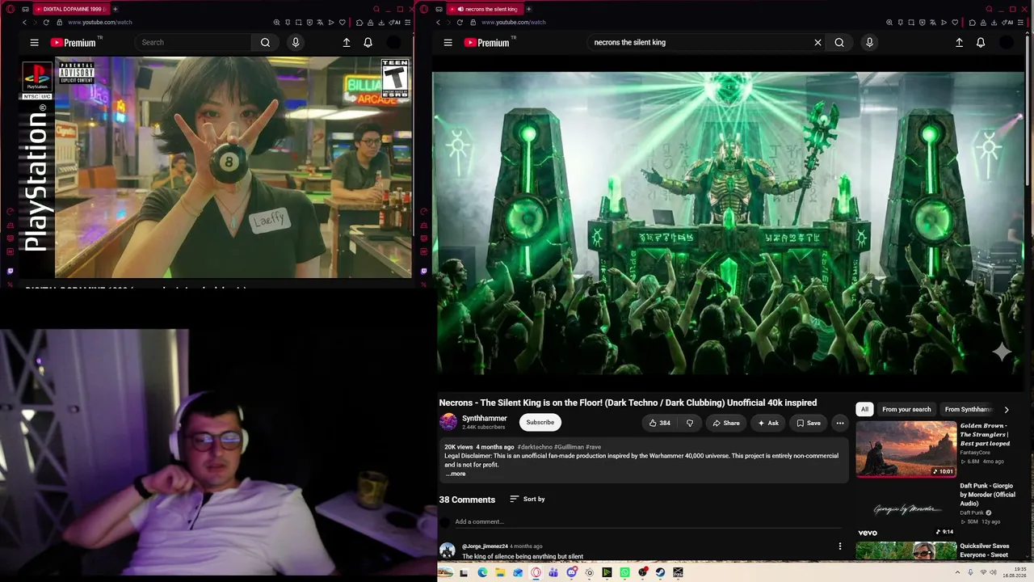Open the upload/create button in right window
The image size is (1034, 582).
(x=959, y=43)
